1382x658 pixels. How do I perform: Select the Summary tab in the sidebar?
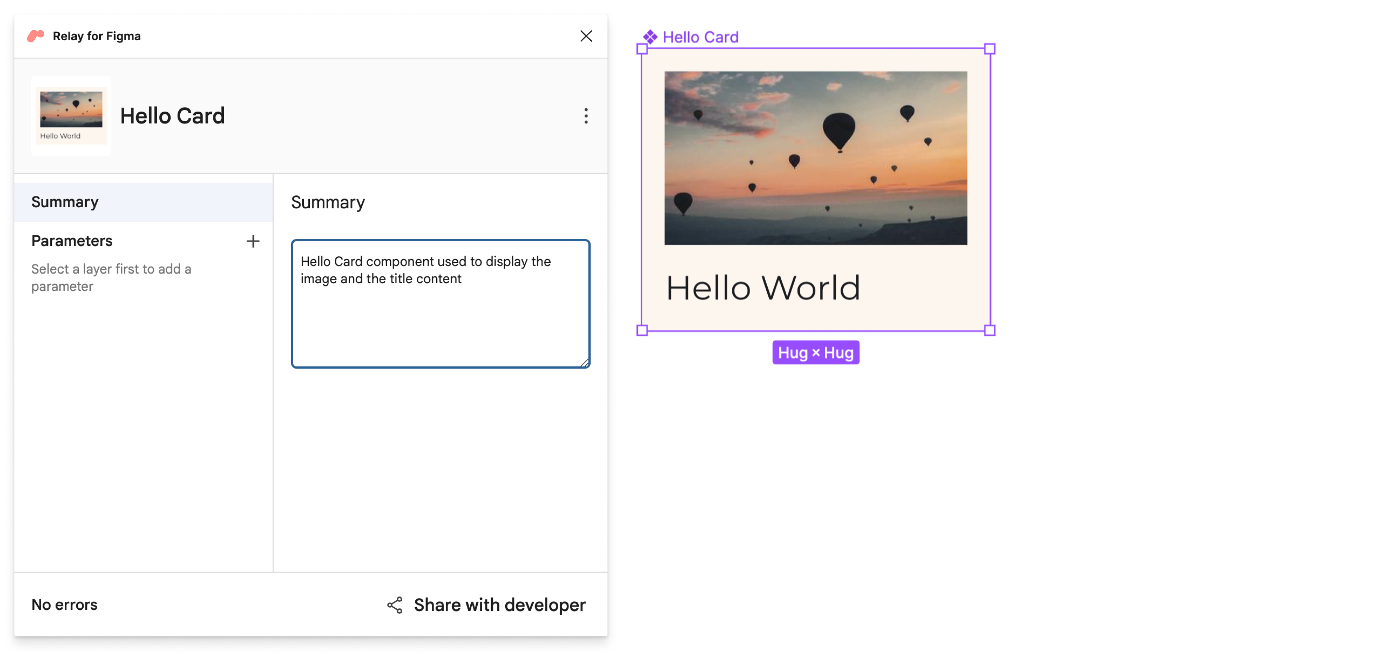pyautogui.click(x=144, y=202)
